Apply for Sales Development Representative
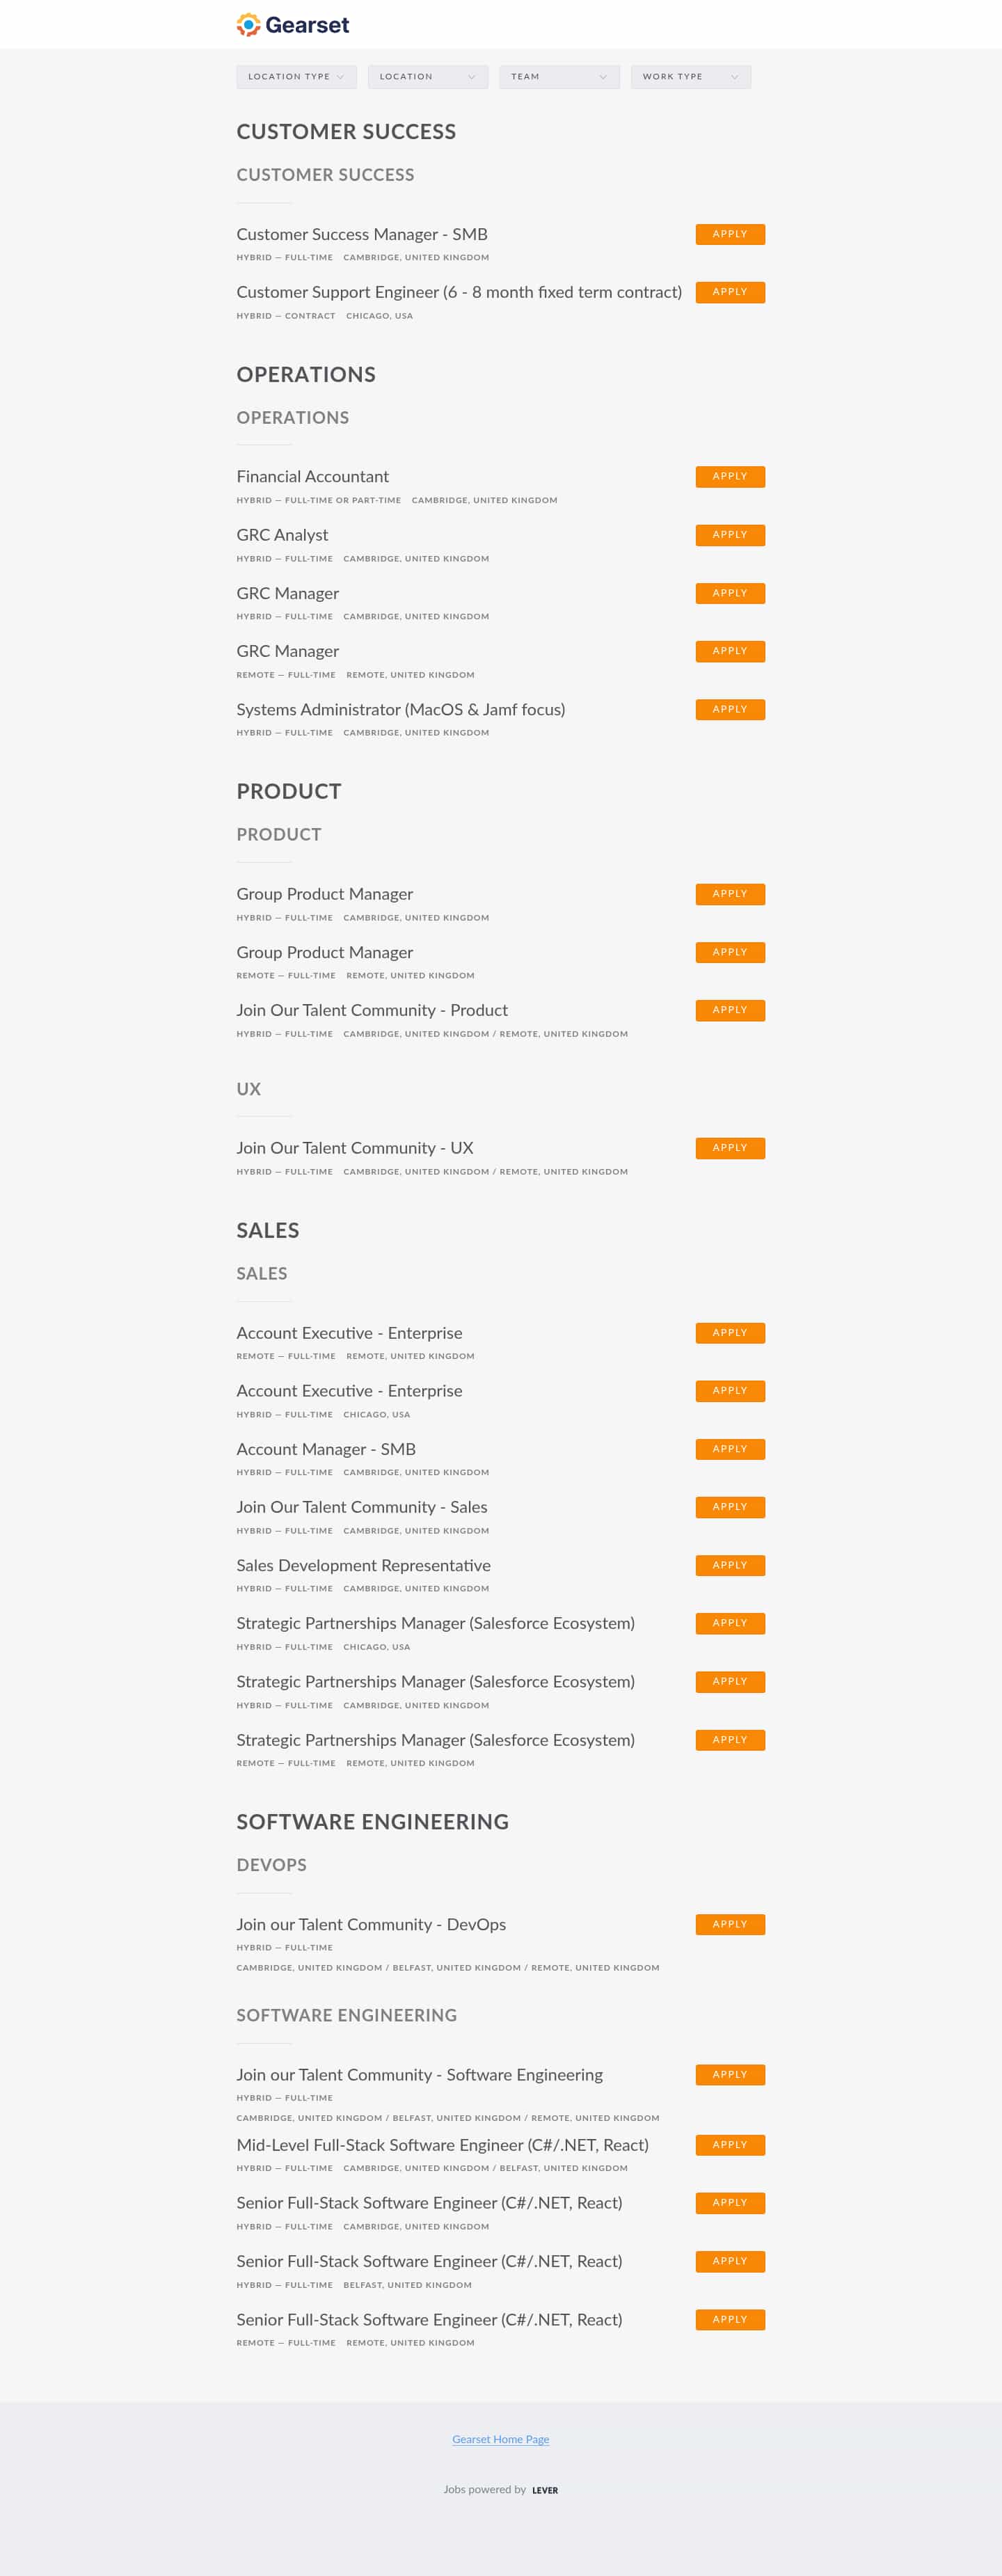The height and width of the screenshot is (2576, 1002). tap(730, 1565)
